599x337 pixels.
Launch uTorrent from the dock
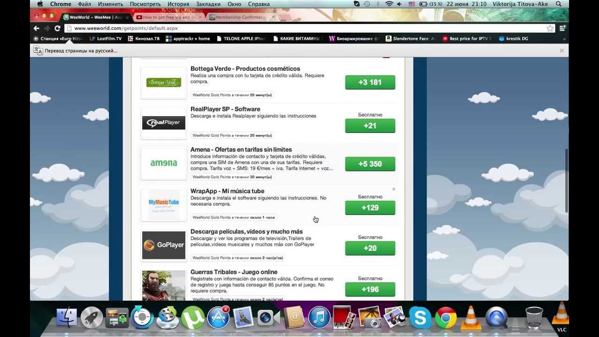pyautogui.click(x=193, y=318)
